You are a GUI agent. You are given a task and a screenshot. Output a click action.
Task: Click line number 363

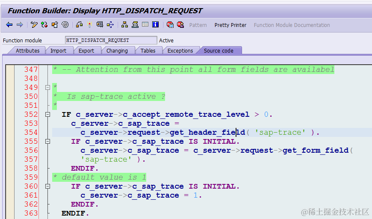(31, 213)
